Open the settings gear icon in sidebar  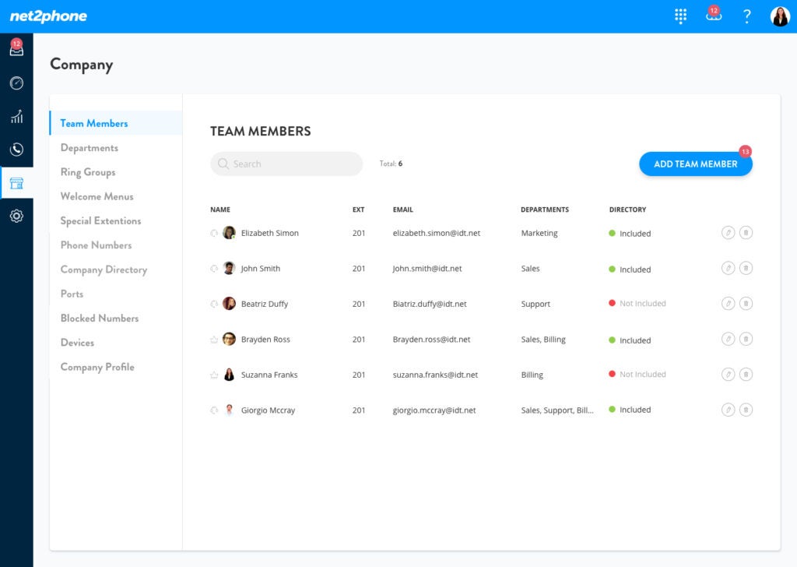click(x=16, y=217)
